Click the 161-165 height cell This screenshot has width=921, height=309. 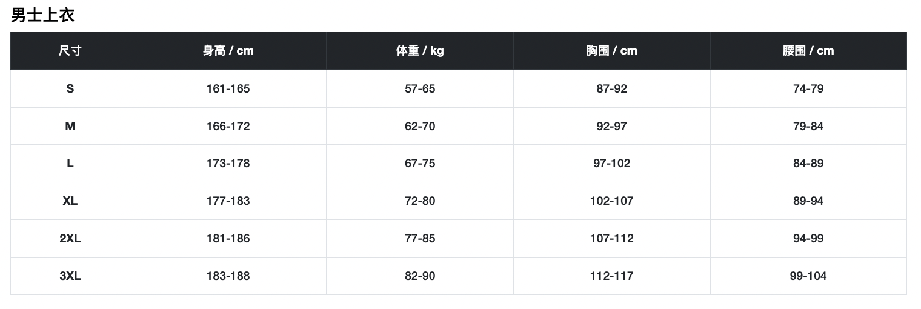pos(228,89)
